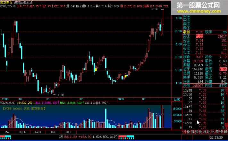The height and width of the screenshot is (141, 228).
Task: Click the 2009 marker on the time axis
Action: tap(121, 99)
